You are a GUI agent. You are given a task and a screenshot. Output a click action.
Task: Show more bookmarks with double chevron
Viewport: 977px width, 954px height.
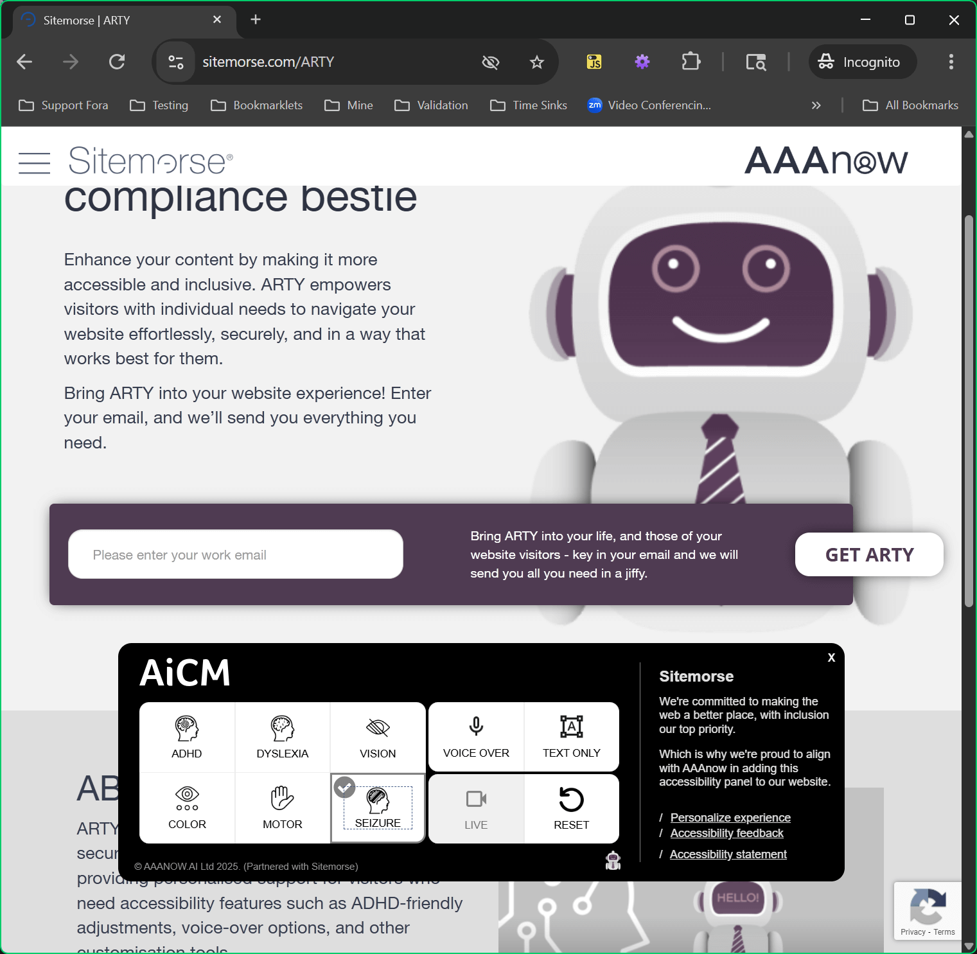click(816, 105)
